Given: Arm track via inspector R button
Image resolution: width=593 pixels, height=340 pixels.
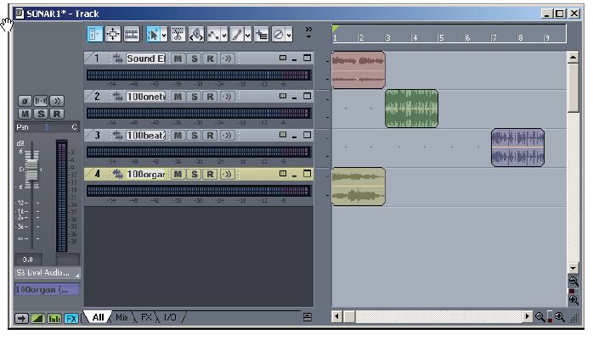Looking at the screenshot, I should click(x=57, y=114).
